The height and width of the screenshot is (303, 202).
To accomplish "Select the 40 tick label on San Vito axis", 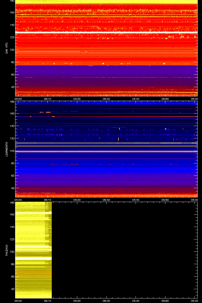I will [13, 87].
